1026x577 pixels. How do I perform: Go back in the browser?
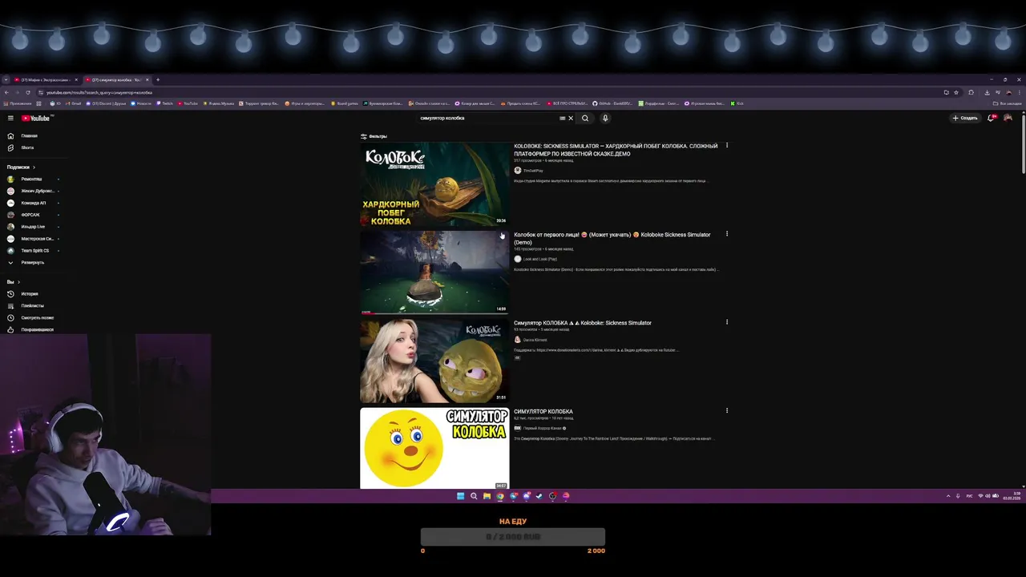pyautogui.click(x=6, y=92)
